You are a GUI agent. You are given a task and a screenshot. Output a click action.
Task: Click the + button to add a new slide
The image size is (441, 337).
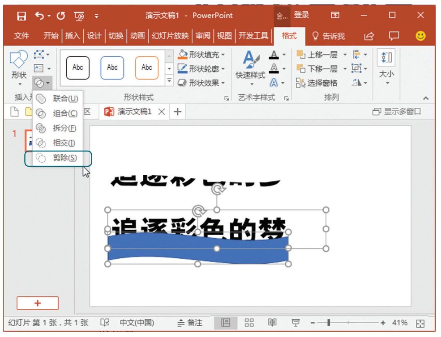click(38, 303)
